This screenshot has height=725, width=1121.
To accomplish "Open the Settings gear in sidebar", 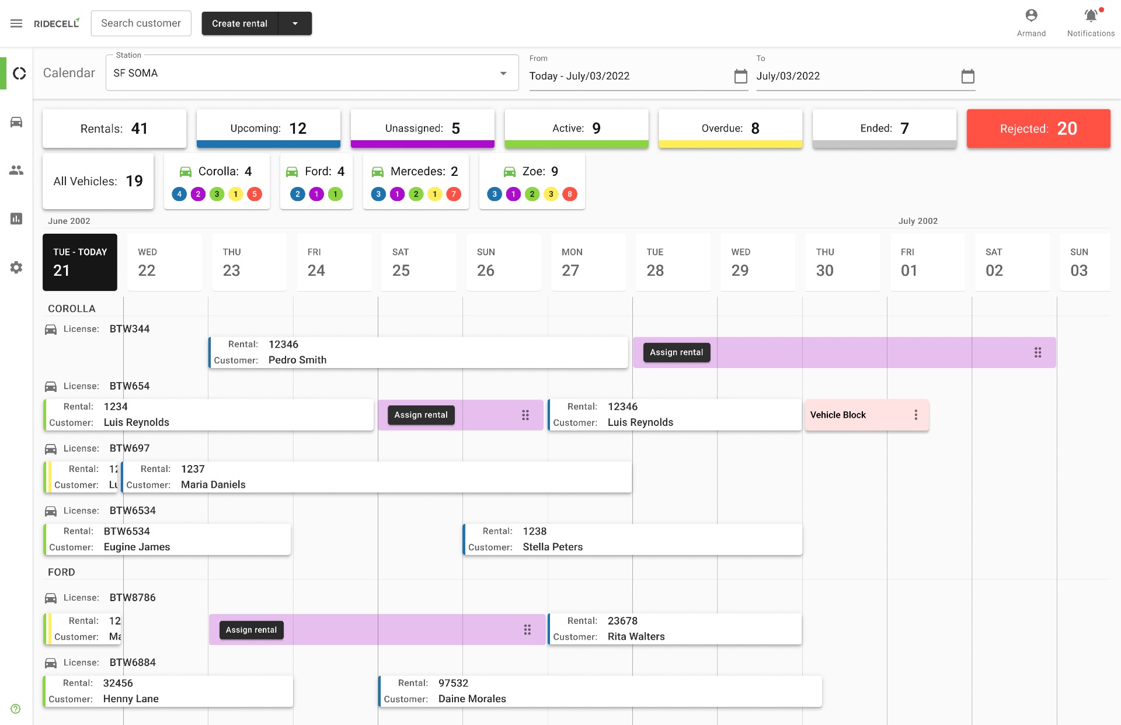I will 16,267.
